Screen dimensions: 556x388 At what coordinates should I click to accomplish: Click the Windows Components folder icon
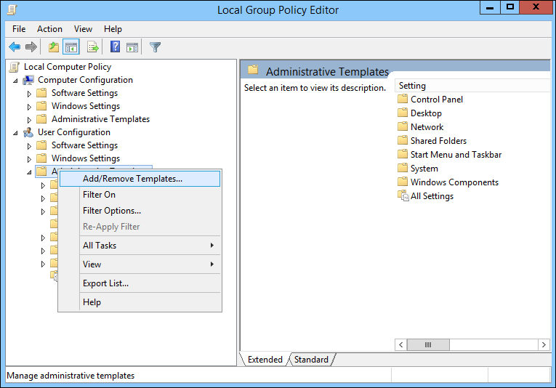(x=403, y=182)
